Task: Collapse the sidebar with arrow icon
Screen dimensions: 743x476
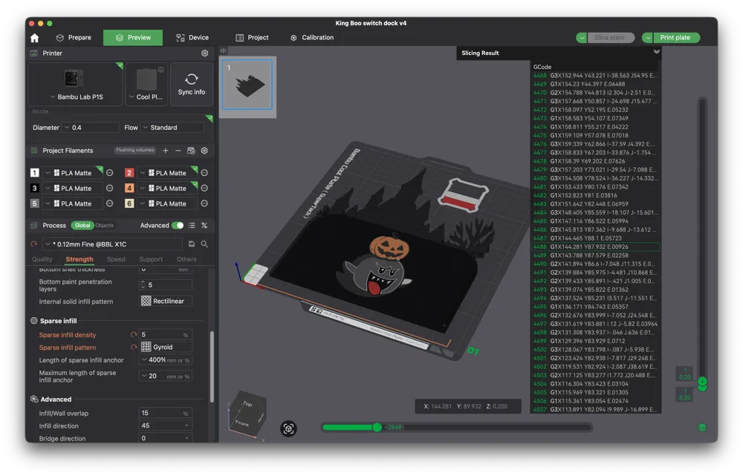Action: click(223, 50)
